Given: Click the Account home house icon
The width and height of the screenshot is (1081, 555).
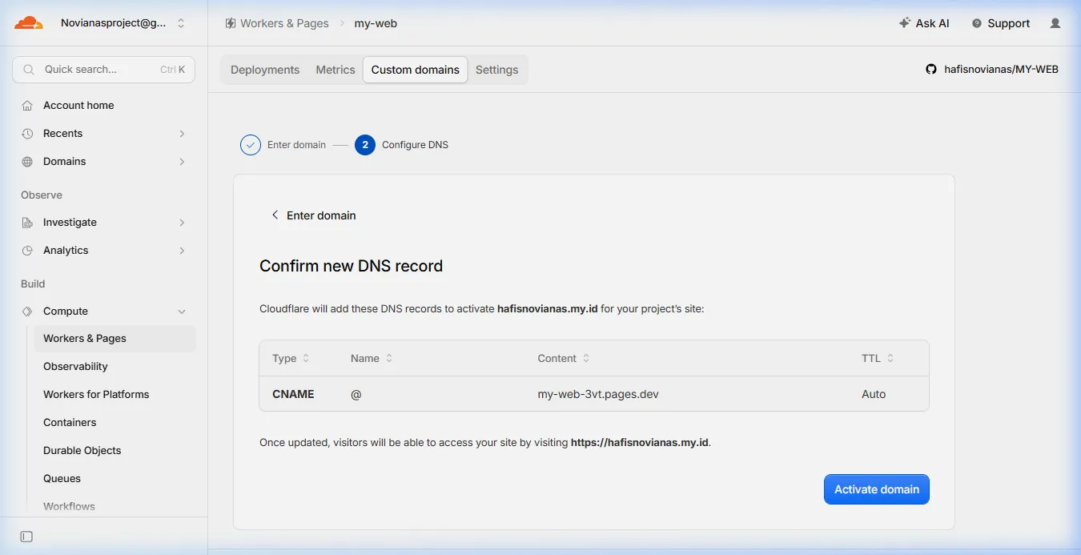Looking at the screenshot, I should pyautogui.click(x=27, y=105).
